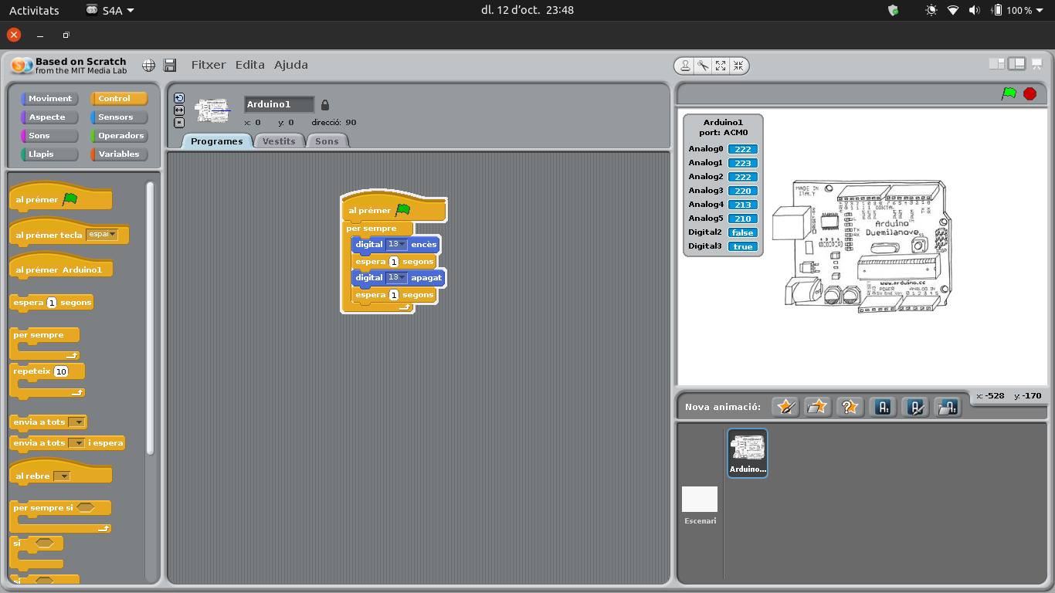The image size is (1055, 593).
Task: Open the Fitxer menu
Action: pyautogui.click(x=209, y=65)
